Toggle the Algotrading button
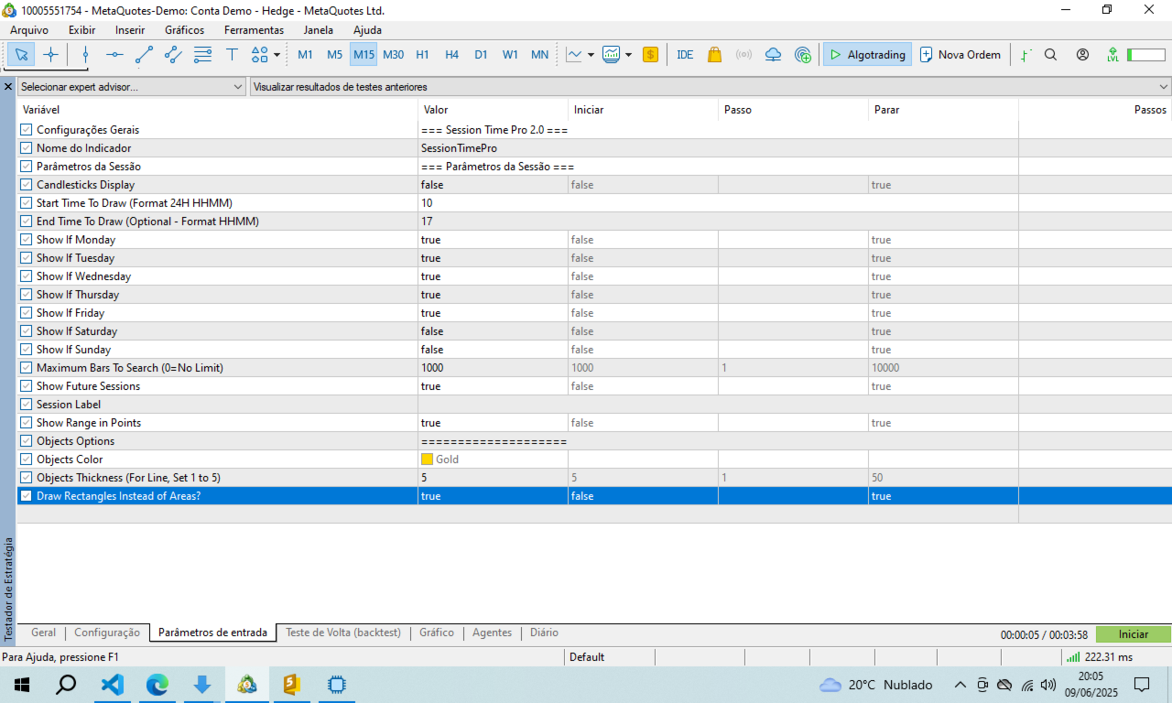 (867, 55)
